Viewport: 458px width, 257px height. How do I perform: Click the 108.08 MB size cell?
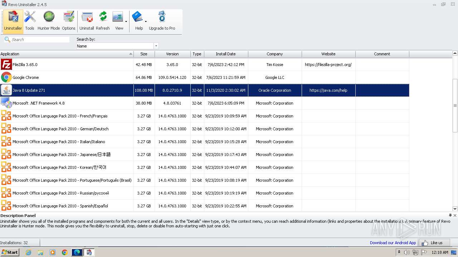144,90
